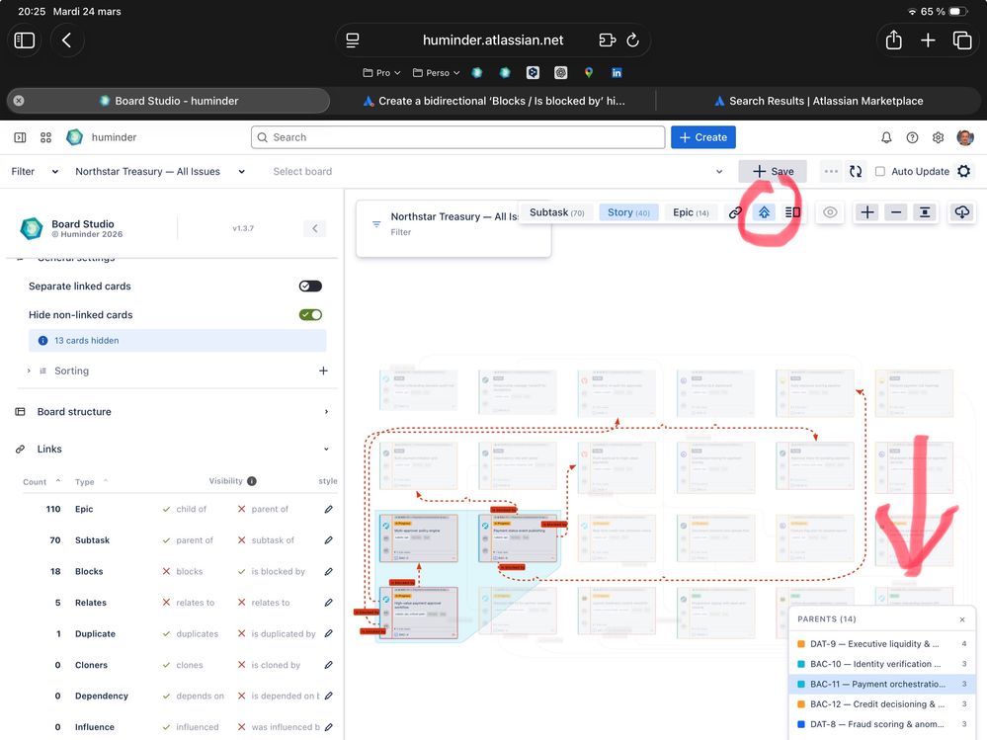Viewport: 987px width, 740px height.
Task: Click the refresh sync arrows icon
Action: [x=856, y=171]
